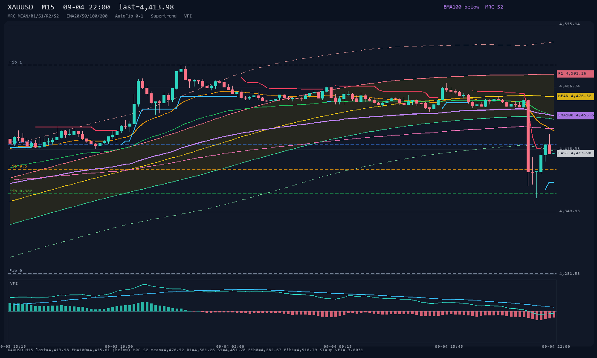This screenshot has height=358, width=597.
Task: Select the Supertrend legend entry
Action: tap(164, 16)
